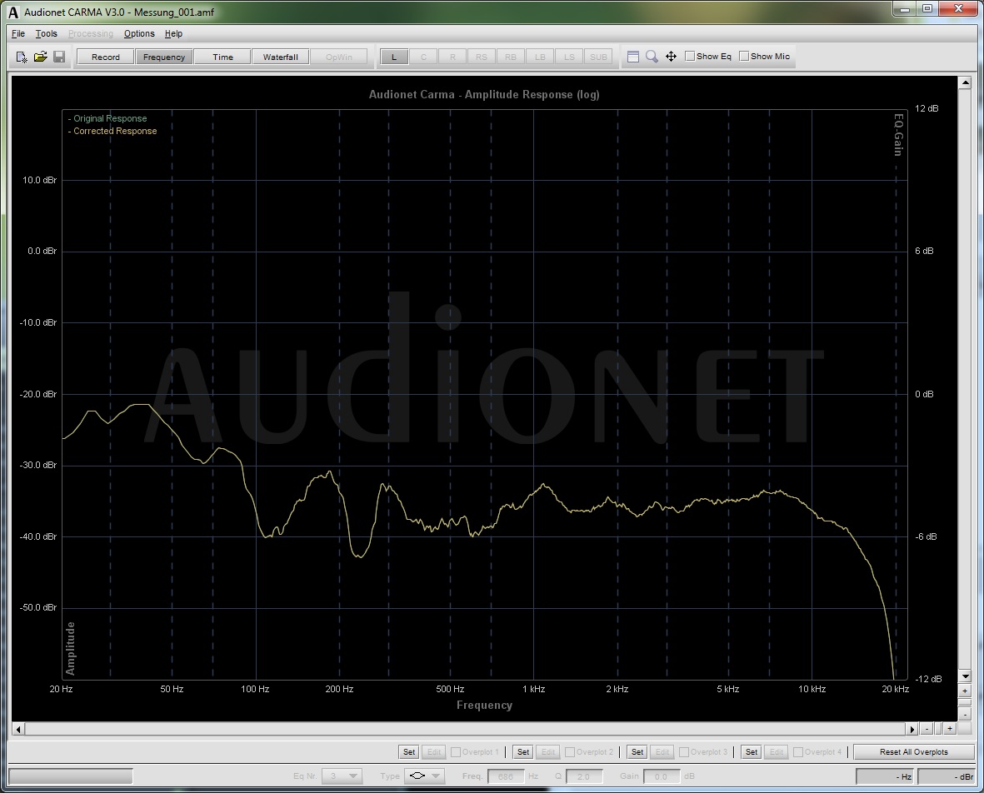The height and width of the screenshot is (793, 984).
Task: Switch to the Waterfall view
Action: [280, 57]
